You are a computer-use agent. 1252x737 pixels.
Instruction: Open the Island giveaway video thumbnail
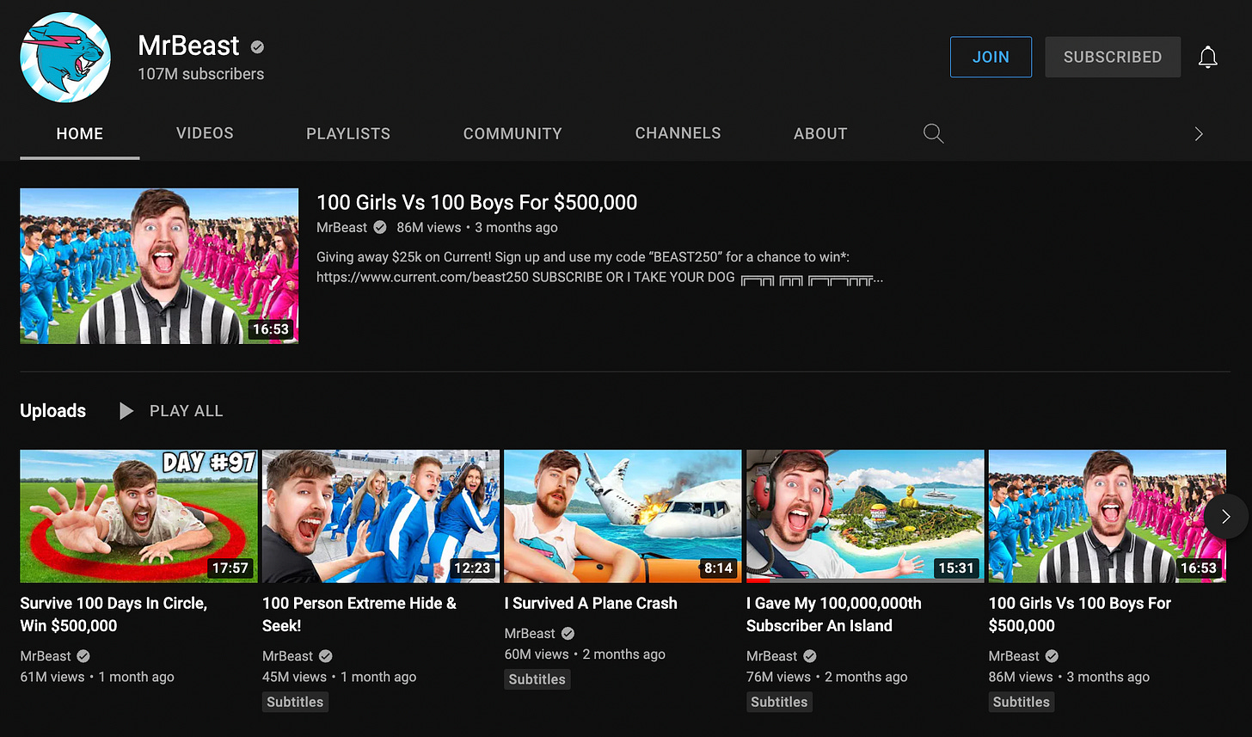(865, 516)
